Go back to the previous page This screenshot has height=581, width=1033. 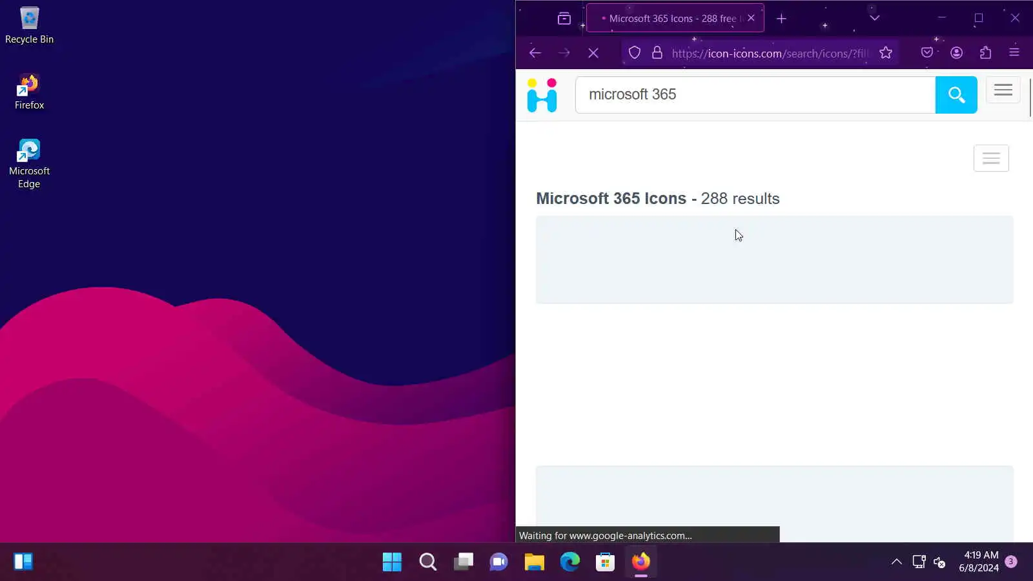click(535, 53)
